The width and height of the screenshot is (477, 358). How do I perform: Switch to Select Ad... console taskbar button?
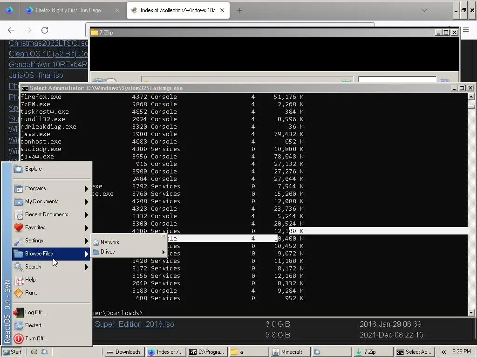[x=414, y=352]
